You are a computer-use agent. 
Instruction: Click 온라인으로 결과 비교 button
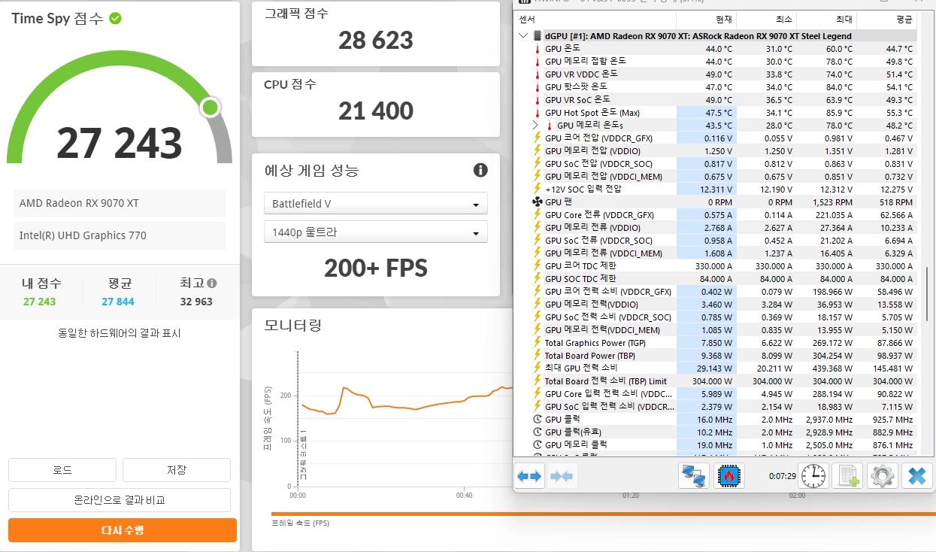(120, 500)
